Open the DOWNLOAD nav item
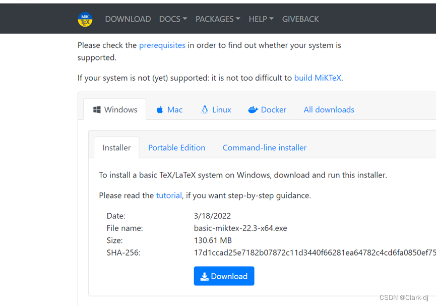436x306 pixels. click(128, 19)
